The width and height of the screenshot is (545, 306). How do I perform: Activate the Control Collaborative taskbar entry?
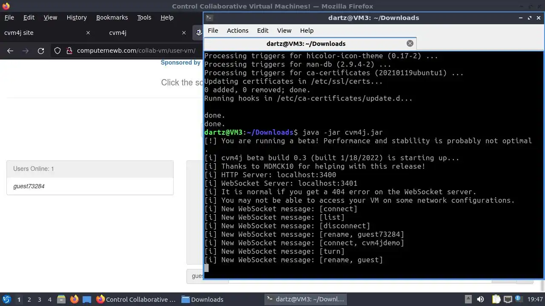pyautogui.click(x=136, y=299)
